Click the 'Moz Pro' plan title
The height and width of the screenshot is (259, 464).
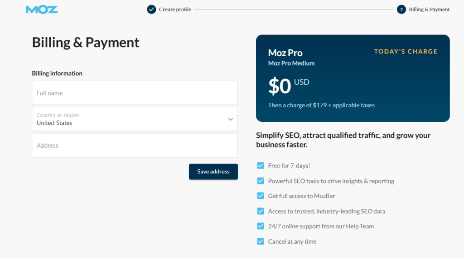coord(285,53)
